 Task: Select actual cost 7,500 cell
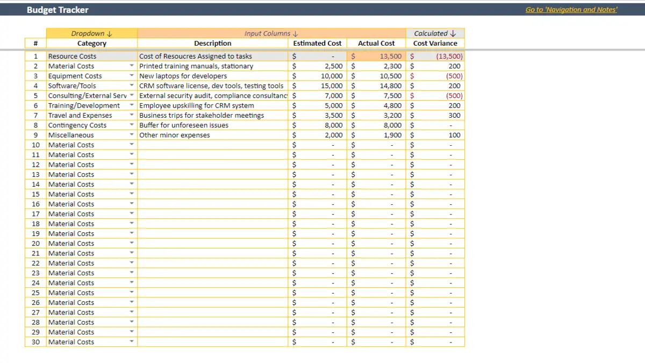[376, 96]
